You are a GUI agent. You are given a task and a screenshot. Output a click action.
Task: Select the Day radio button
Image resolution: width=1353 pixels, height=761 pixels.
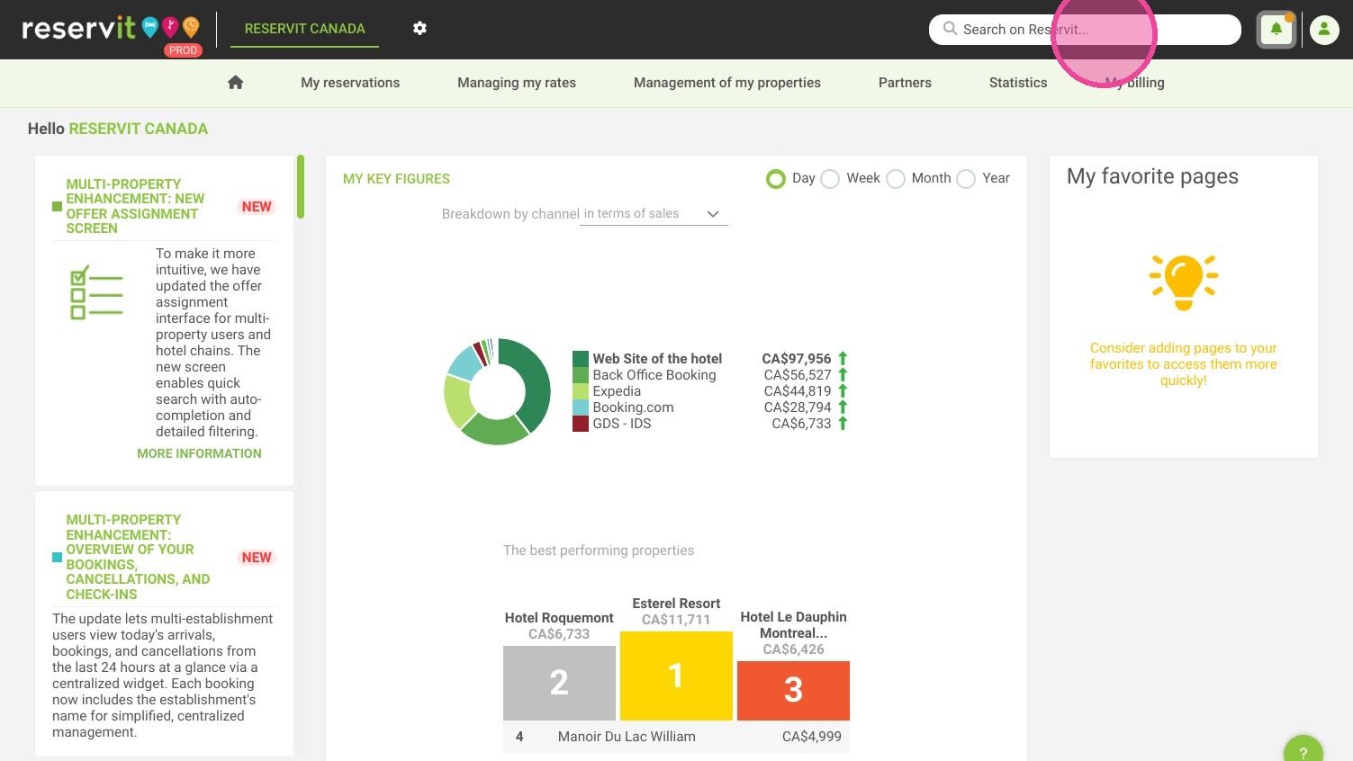coord(776,179)
